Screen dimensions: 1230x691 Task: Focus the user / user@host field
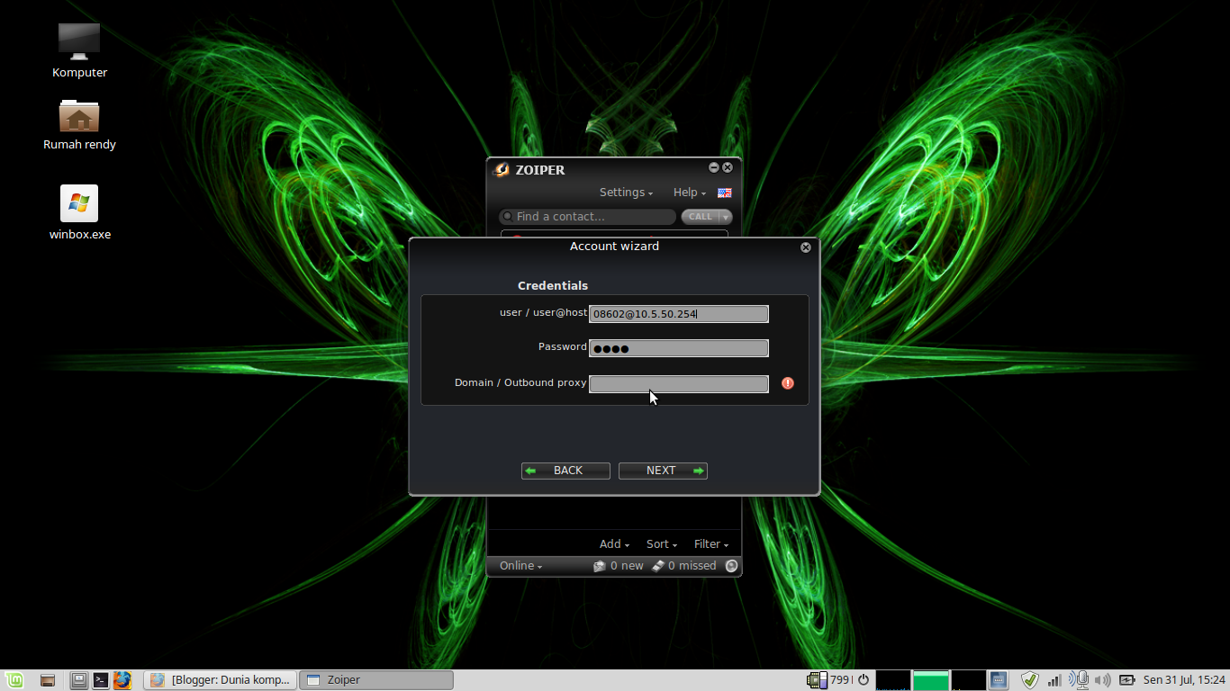(x=679, y=313)
